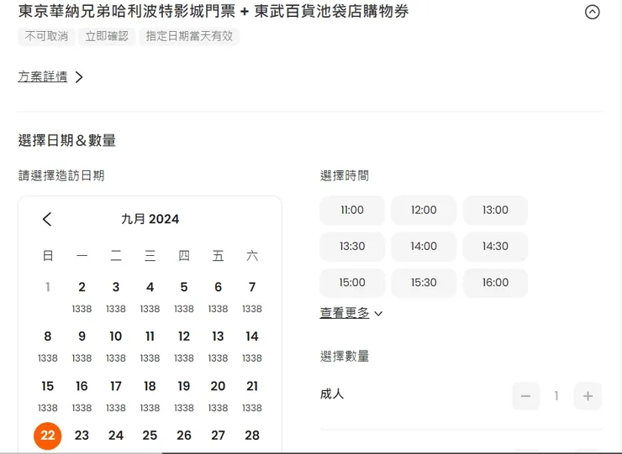Viewport: 622px width, 454px height.
Task: Click the 不可取消 tag
Action: [x=46, y=36]
